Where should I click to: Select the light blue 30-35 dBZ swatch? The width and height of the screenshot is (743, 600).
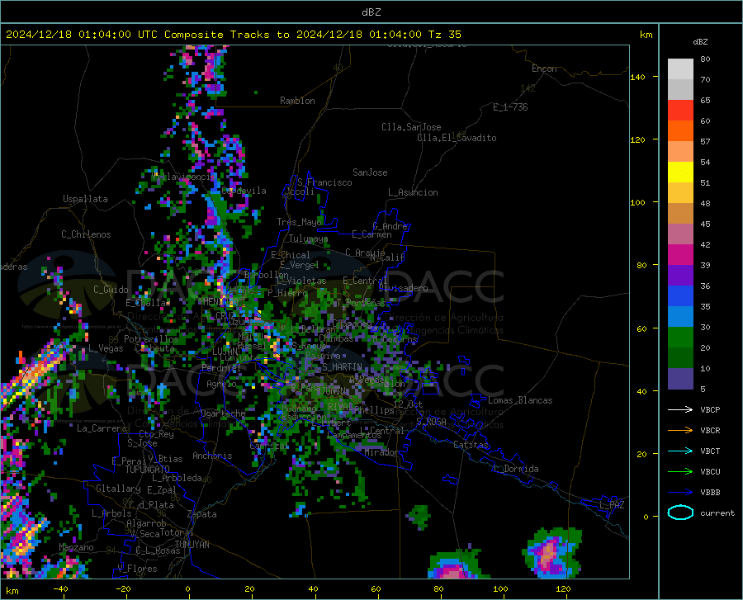pos(680,317)
